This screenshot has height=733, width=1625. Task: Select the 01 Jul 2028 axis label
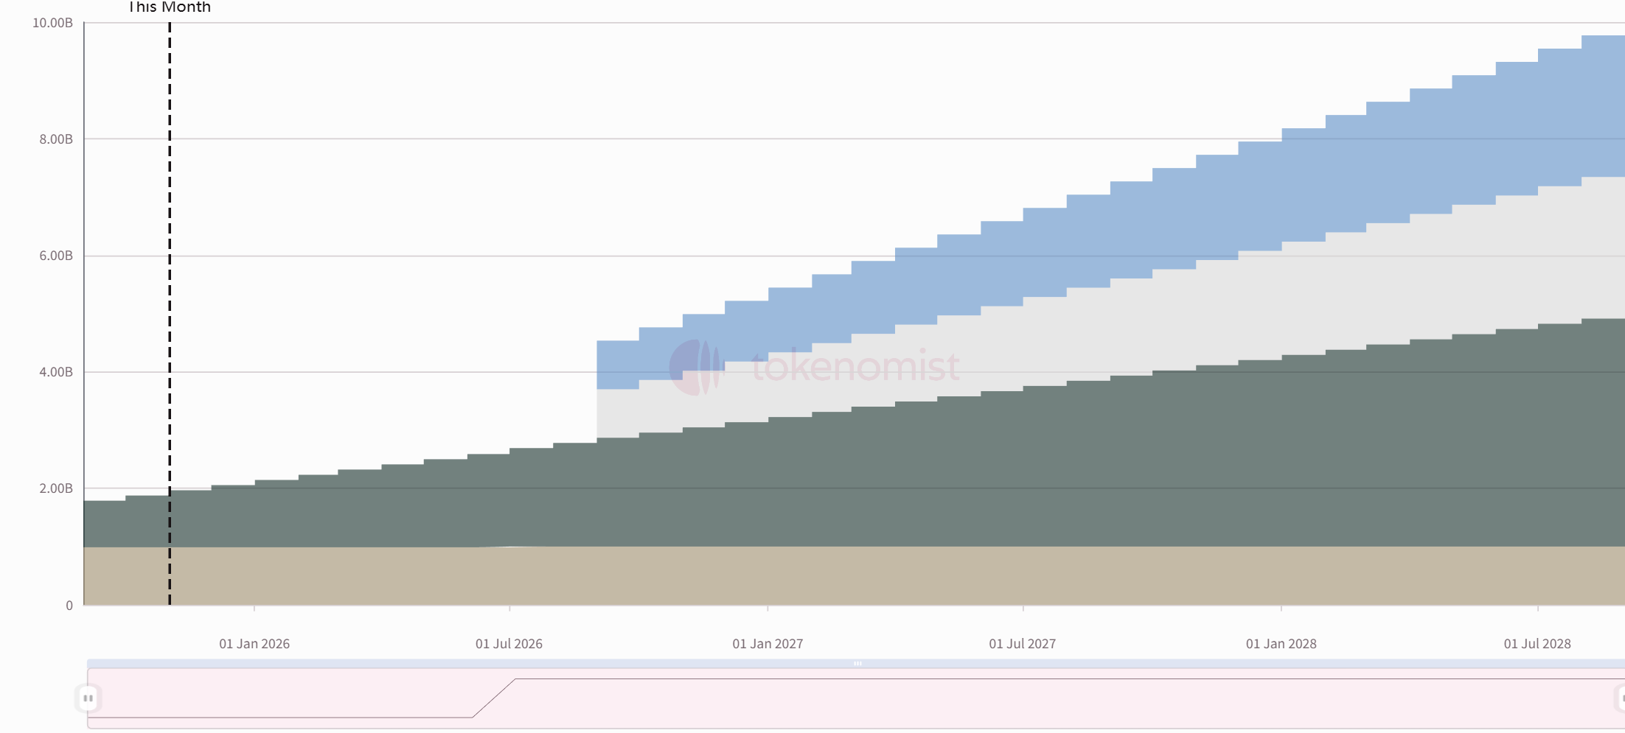tap(1537, 643)
